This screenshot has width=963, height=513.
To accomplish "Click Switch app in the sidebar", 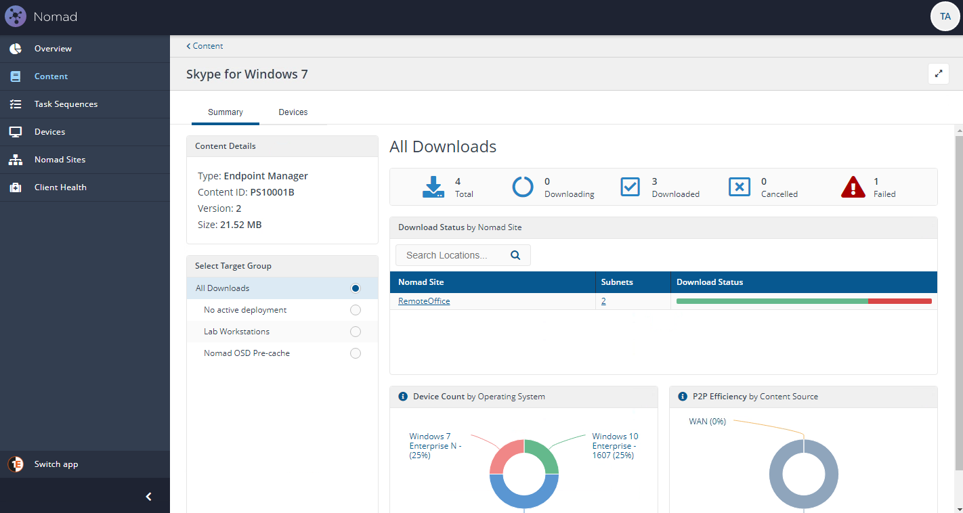I will (85, 464).
